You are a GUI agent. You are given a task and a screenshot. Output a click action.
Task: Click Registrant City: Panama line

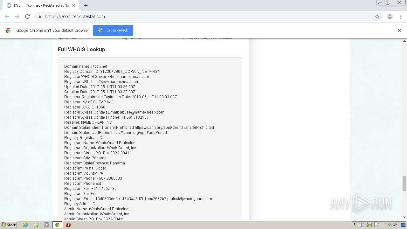[85, 158]
